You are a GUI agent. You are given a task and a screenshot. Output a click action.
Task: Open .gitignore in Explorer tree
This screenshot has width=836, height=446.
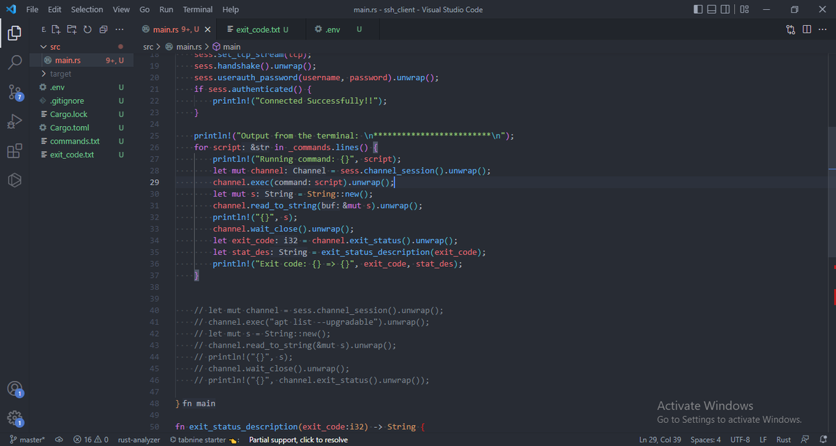point(82,101)
